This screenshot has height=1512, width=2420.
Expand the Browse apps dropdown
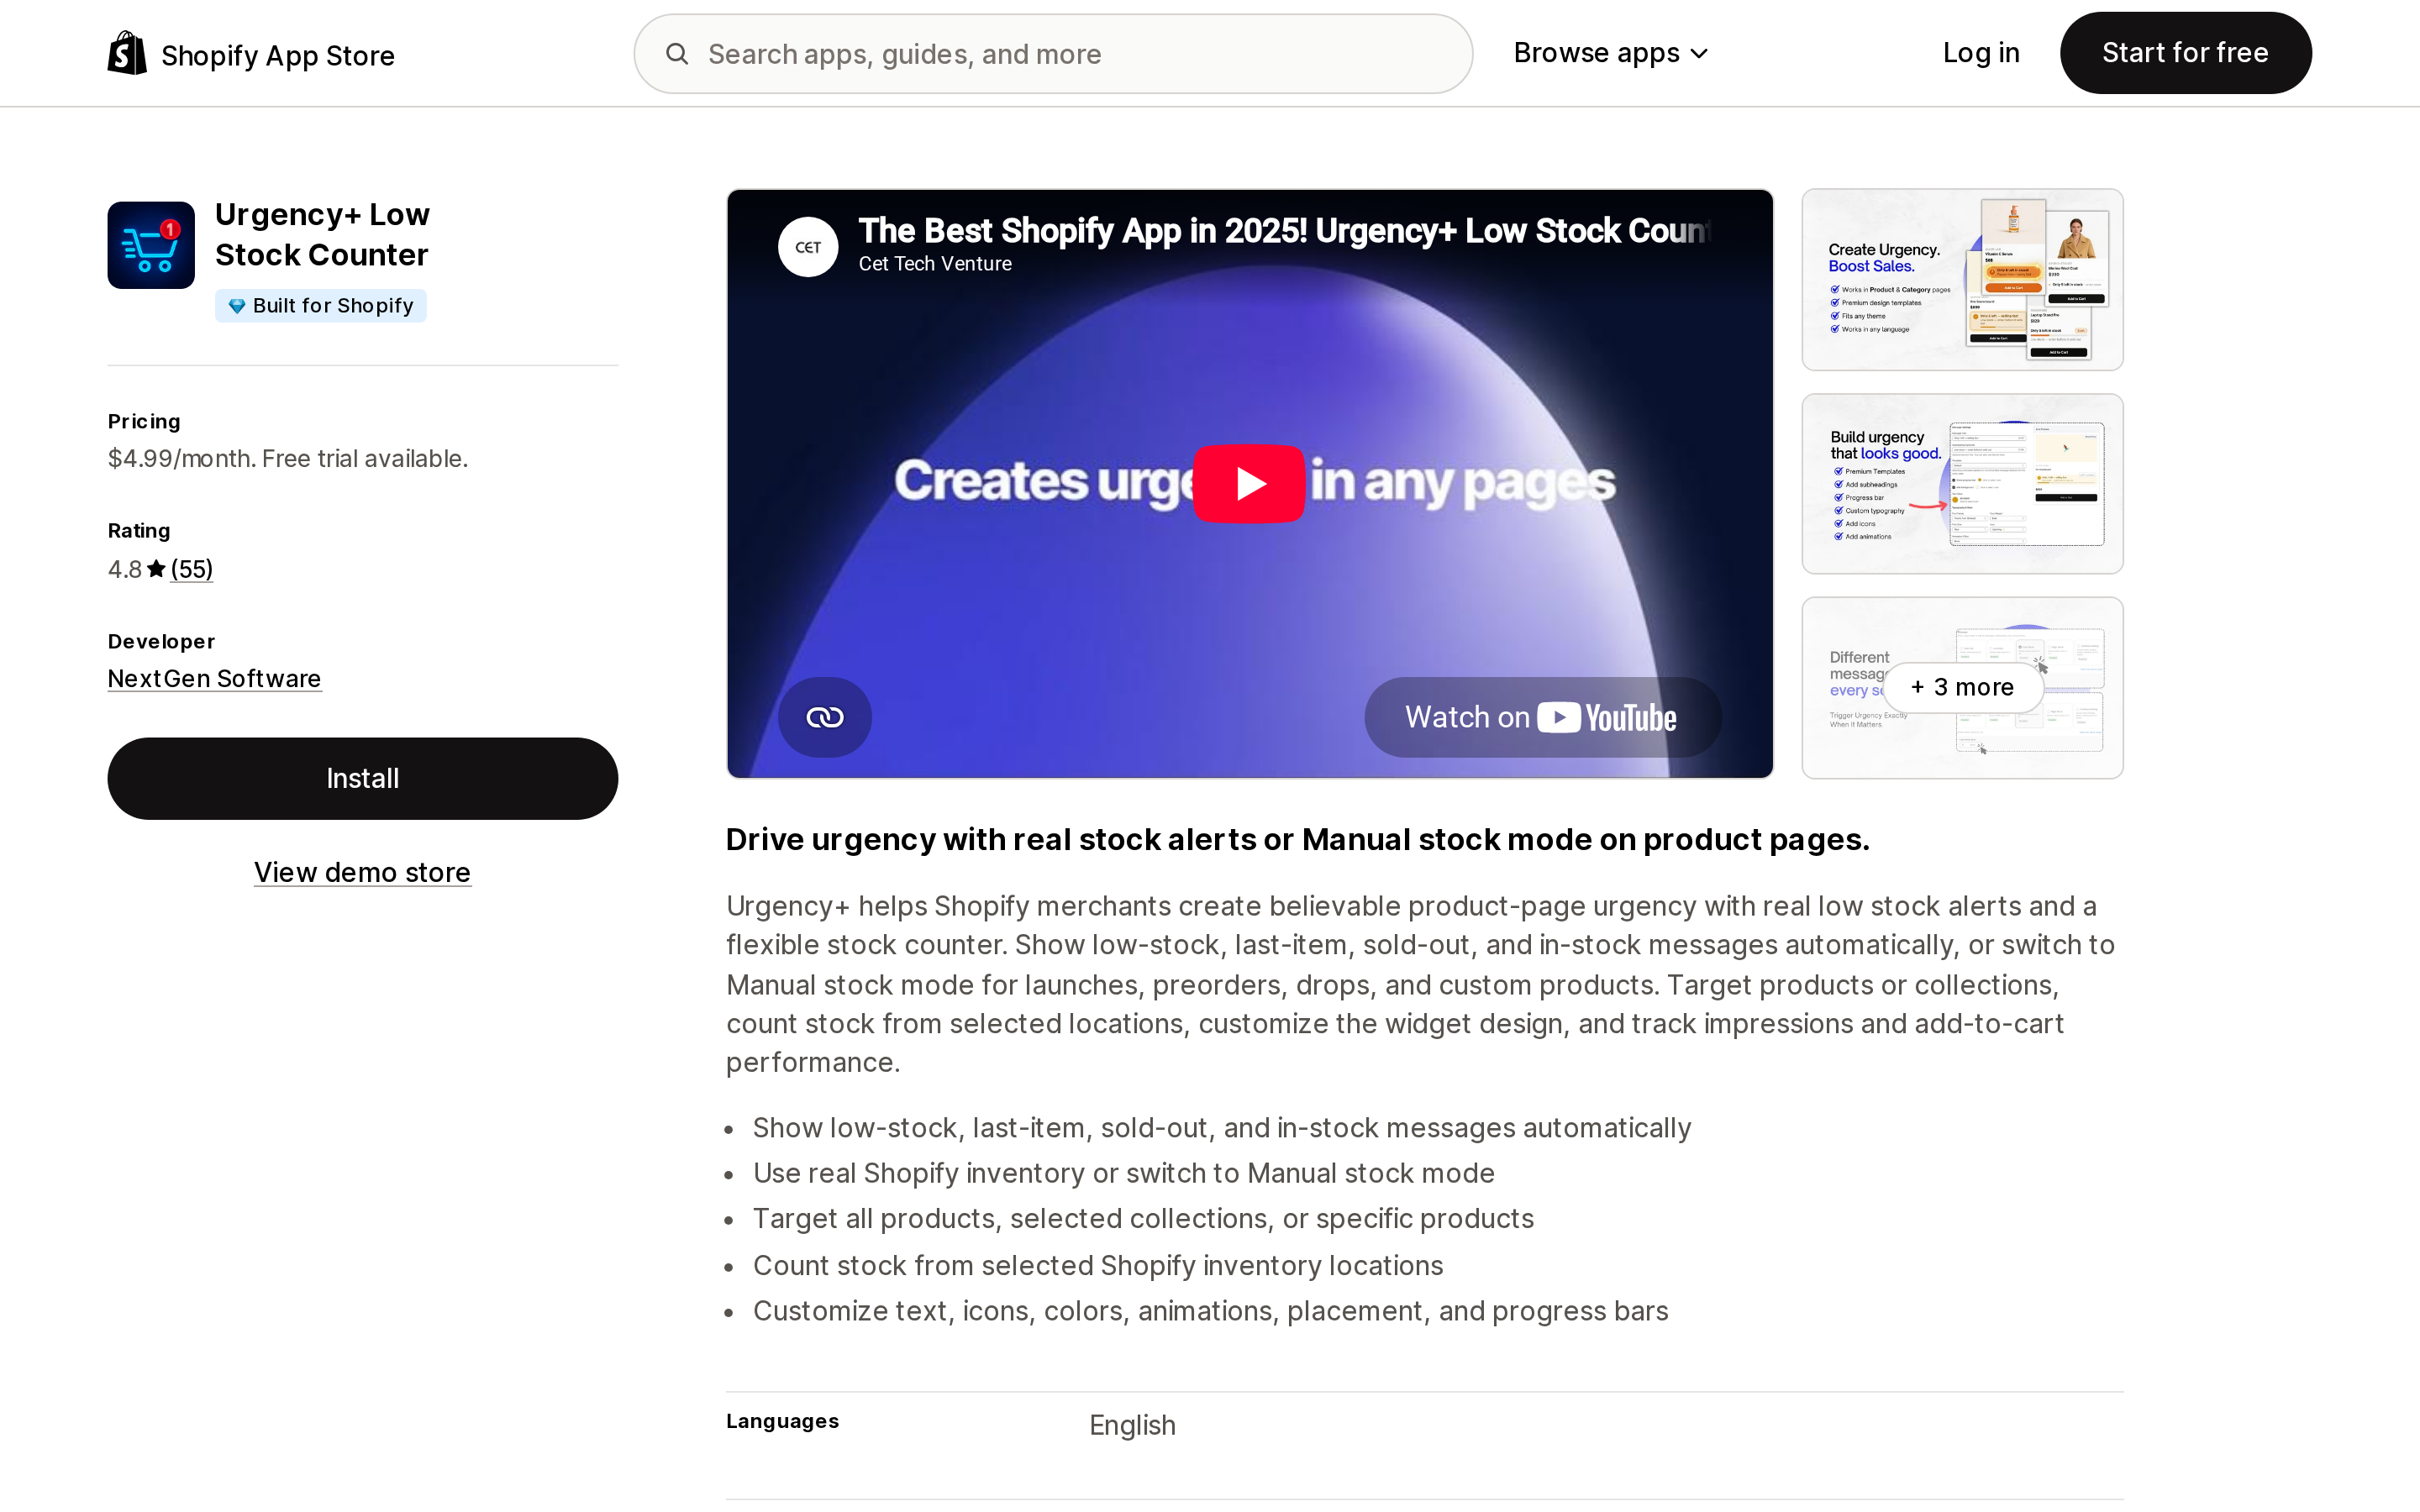pyautogui.click(x=1610, y=53)
